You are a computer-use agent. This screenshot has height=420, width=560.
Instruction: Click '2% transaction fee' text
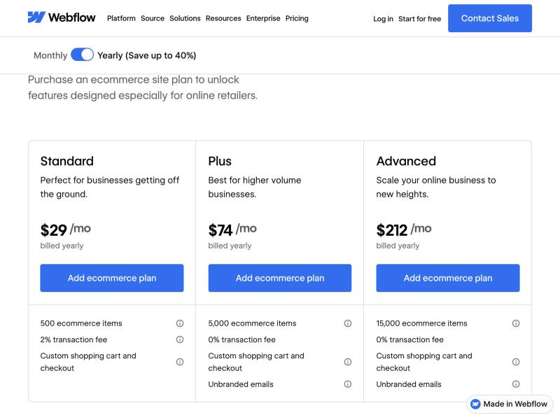[x=73, y=339]
